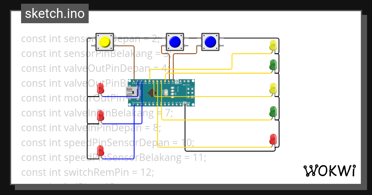Image resolution: width=372 pixels, height=195 pixels.
Task: Click the Nano's mini-USB connector
Action: pyautogui.click(x=132, y=92)
